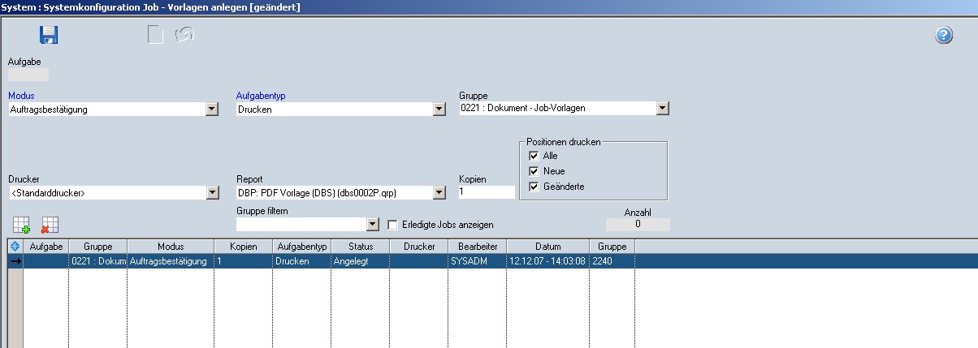The image size is (978, 348).
Task: Open the Modus dropdown list
Action: click(x=212, y=109)
